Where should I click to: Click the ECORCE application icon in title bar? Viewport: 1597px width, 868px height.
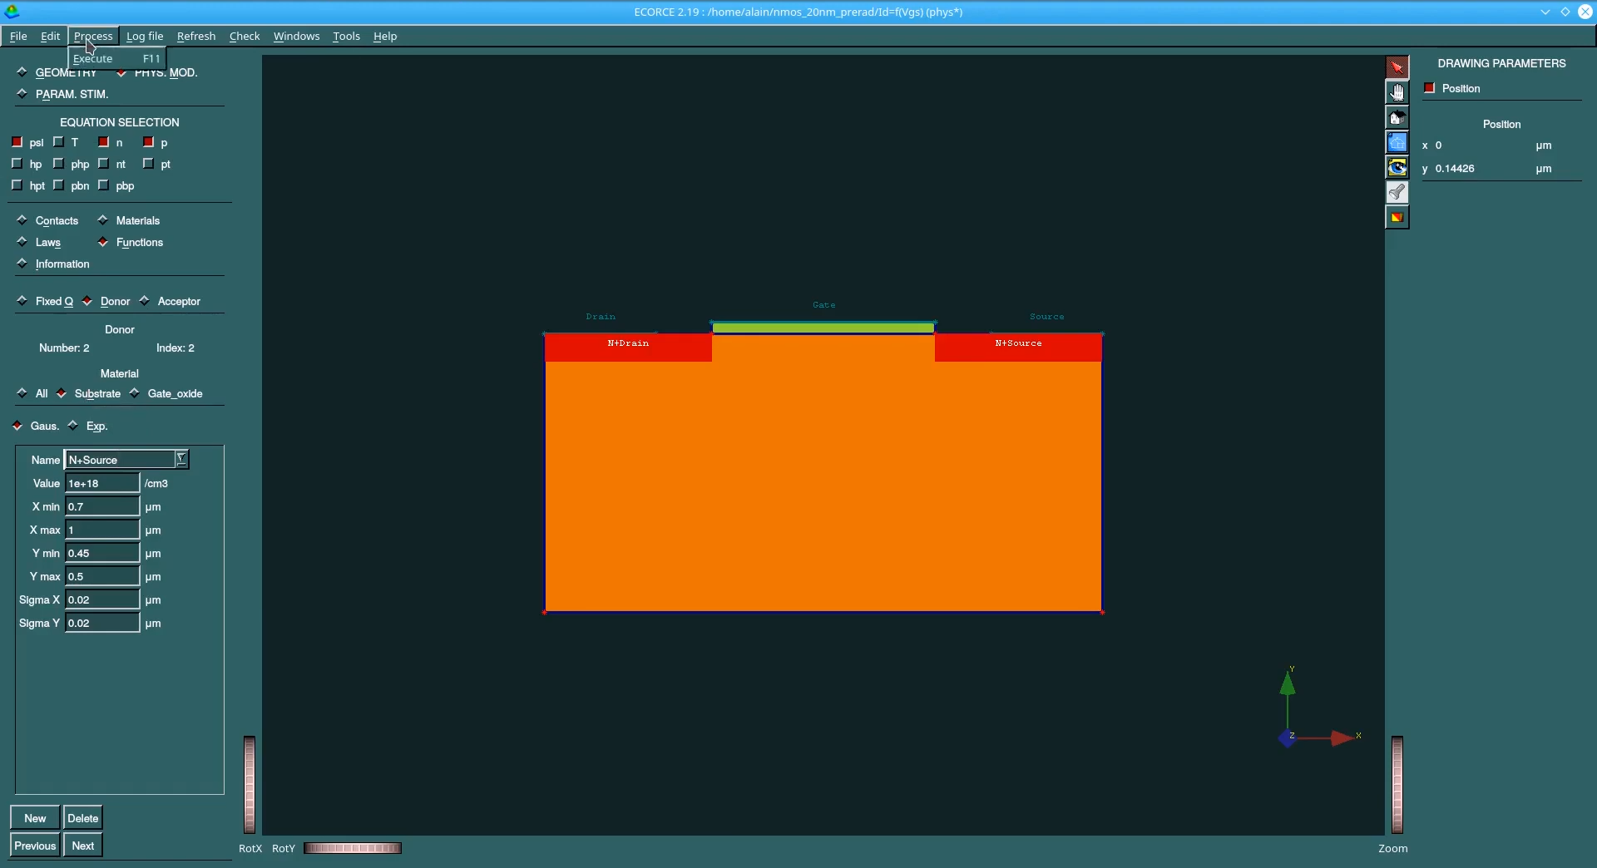click(12, 12)
